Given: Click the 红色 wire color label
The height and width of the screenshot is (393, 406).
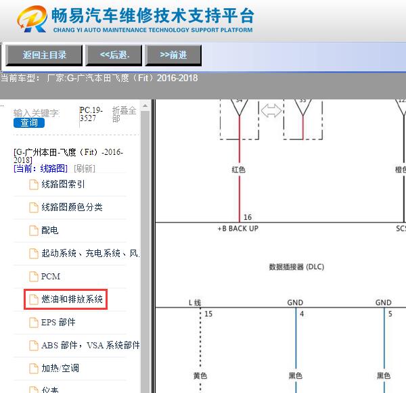Looking at the screenshot, I should pos(238,170).
